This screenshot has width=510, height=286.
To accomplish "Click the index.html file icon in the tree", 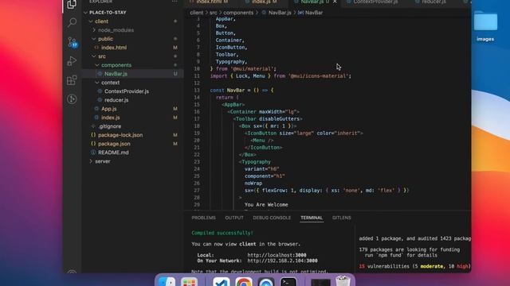I will (x=96, y=48).
